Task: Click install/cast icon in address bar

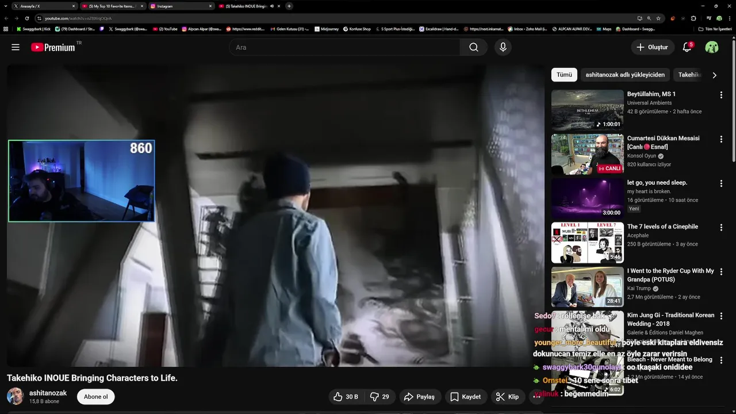Action: 639,18
